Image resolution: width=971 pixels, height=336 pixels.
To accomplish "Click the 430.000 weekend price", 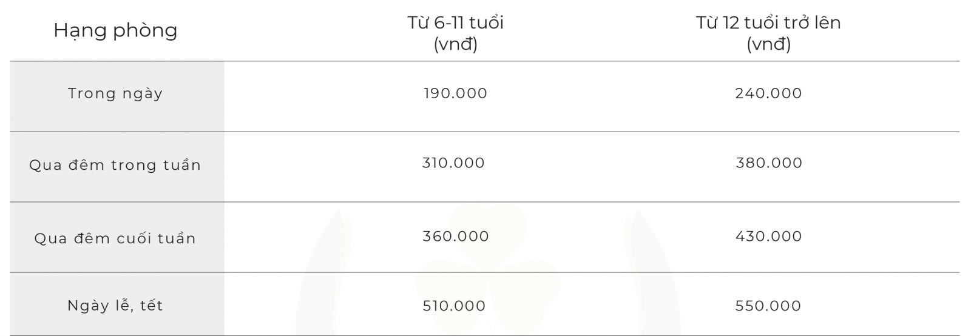I will click(x=769, y=236).
